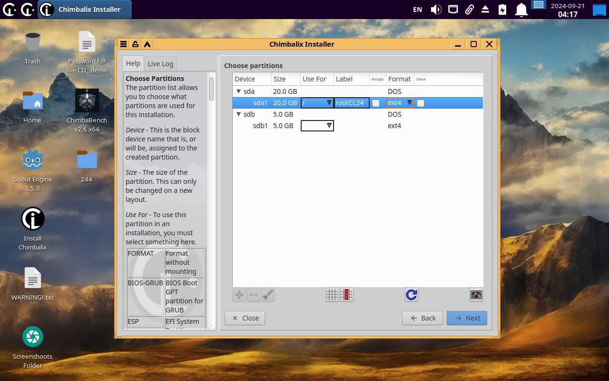Edit the rootCL24 label field for sda1

(352, 103)
